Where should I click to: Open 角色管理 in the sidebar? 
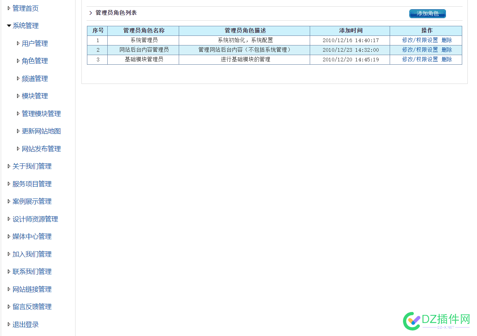point(35,61)
